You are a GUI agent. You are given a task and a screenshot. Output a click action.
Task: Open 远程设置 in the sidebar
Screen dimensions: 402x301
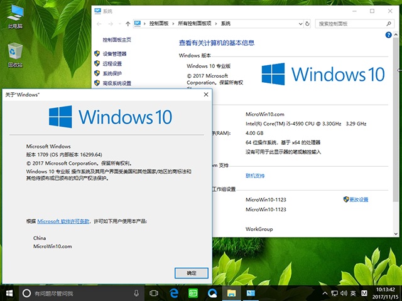[112, 64]
